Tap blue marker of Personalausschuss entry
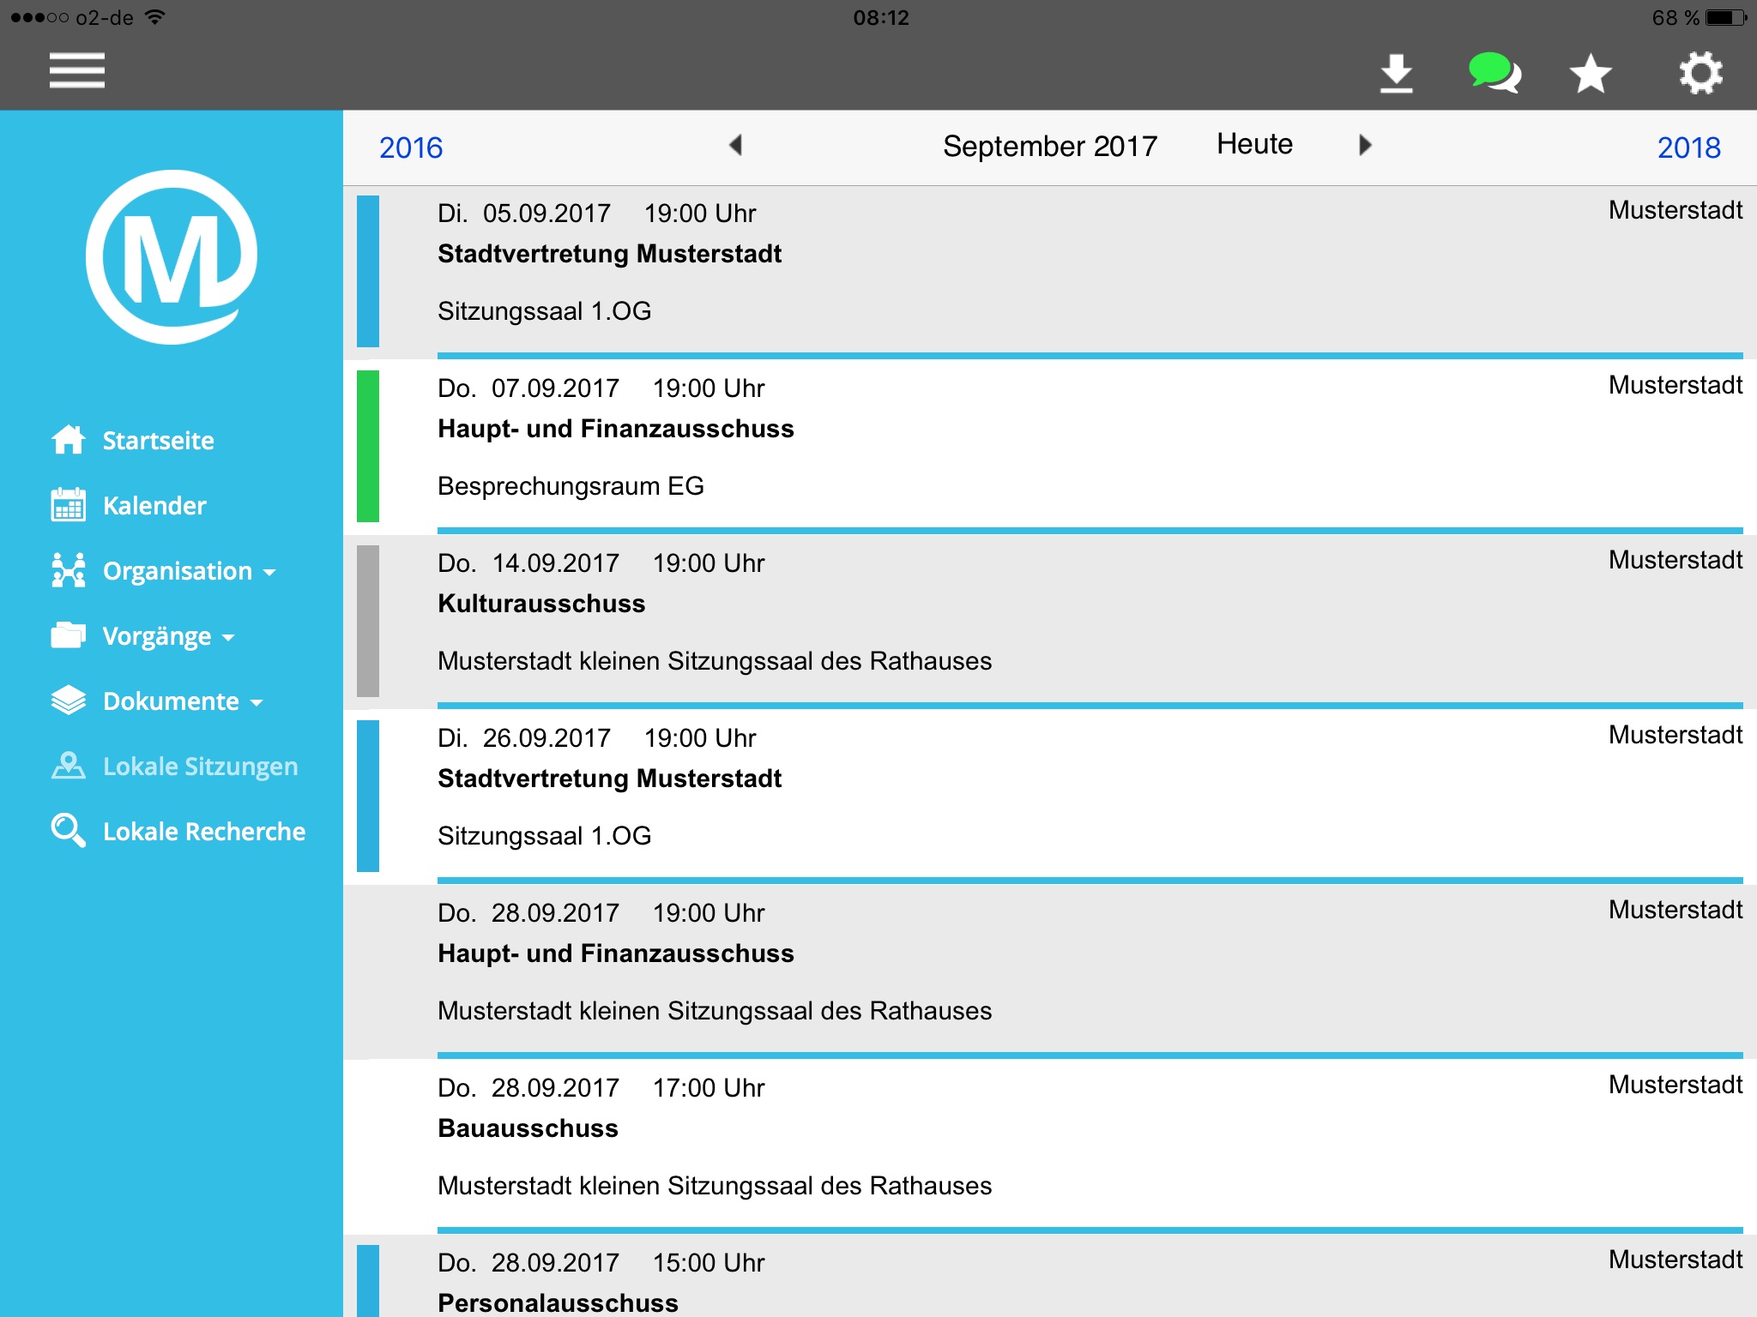The width and height of the screenshot is (1757, 1317). coord(368,1281)
